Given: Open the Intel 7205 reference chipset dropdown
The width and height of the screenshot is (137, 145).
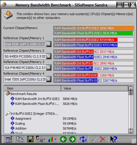Looking at the screenshot, I should pos(49,79).
